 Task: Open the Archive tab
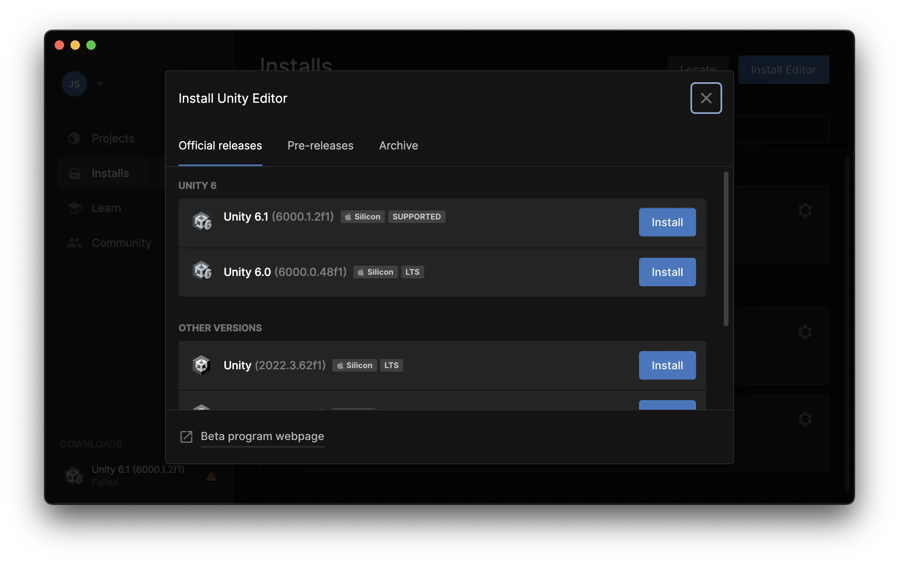point(398,145)
